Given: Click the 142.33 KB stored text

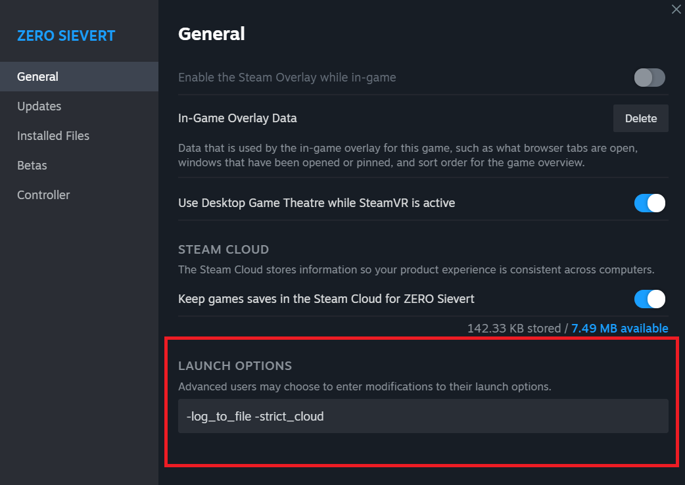Looking at the screenshot, I should tap(514, 328).
